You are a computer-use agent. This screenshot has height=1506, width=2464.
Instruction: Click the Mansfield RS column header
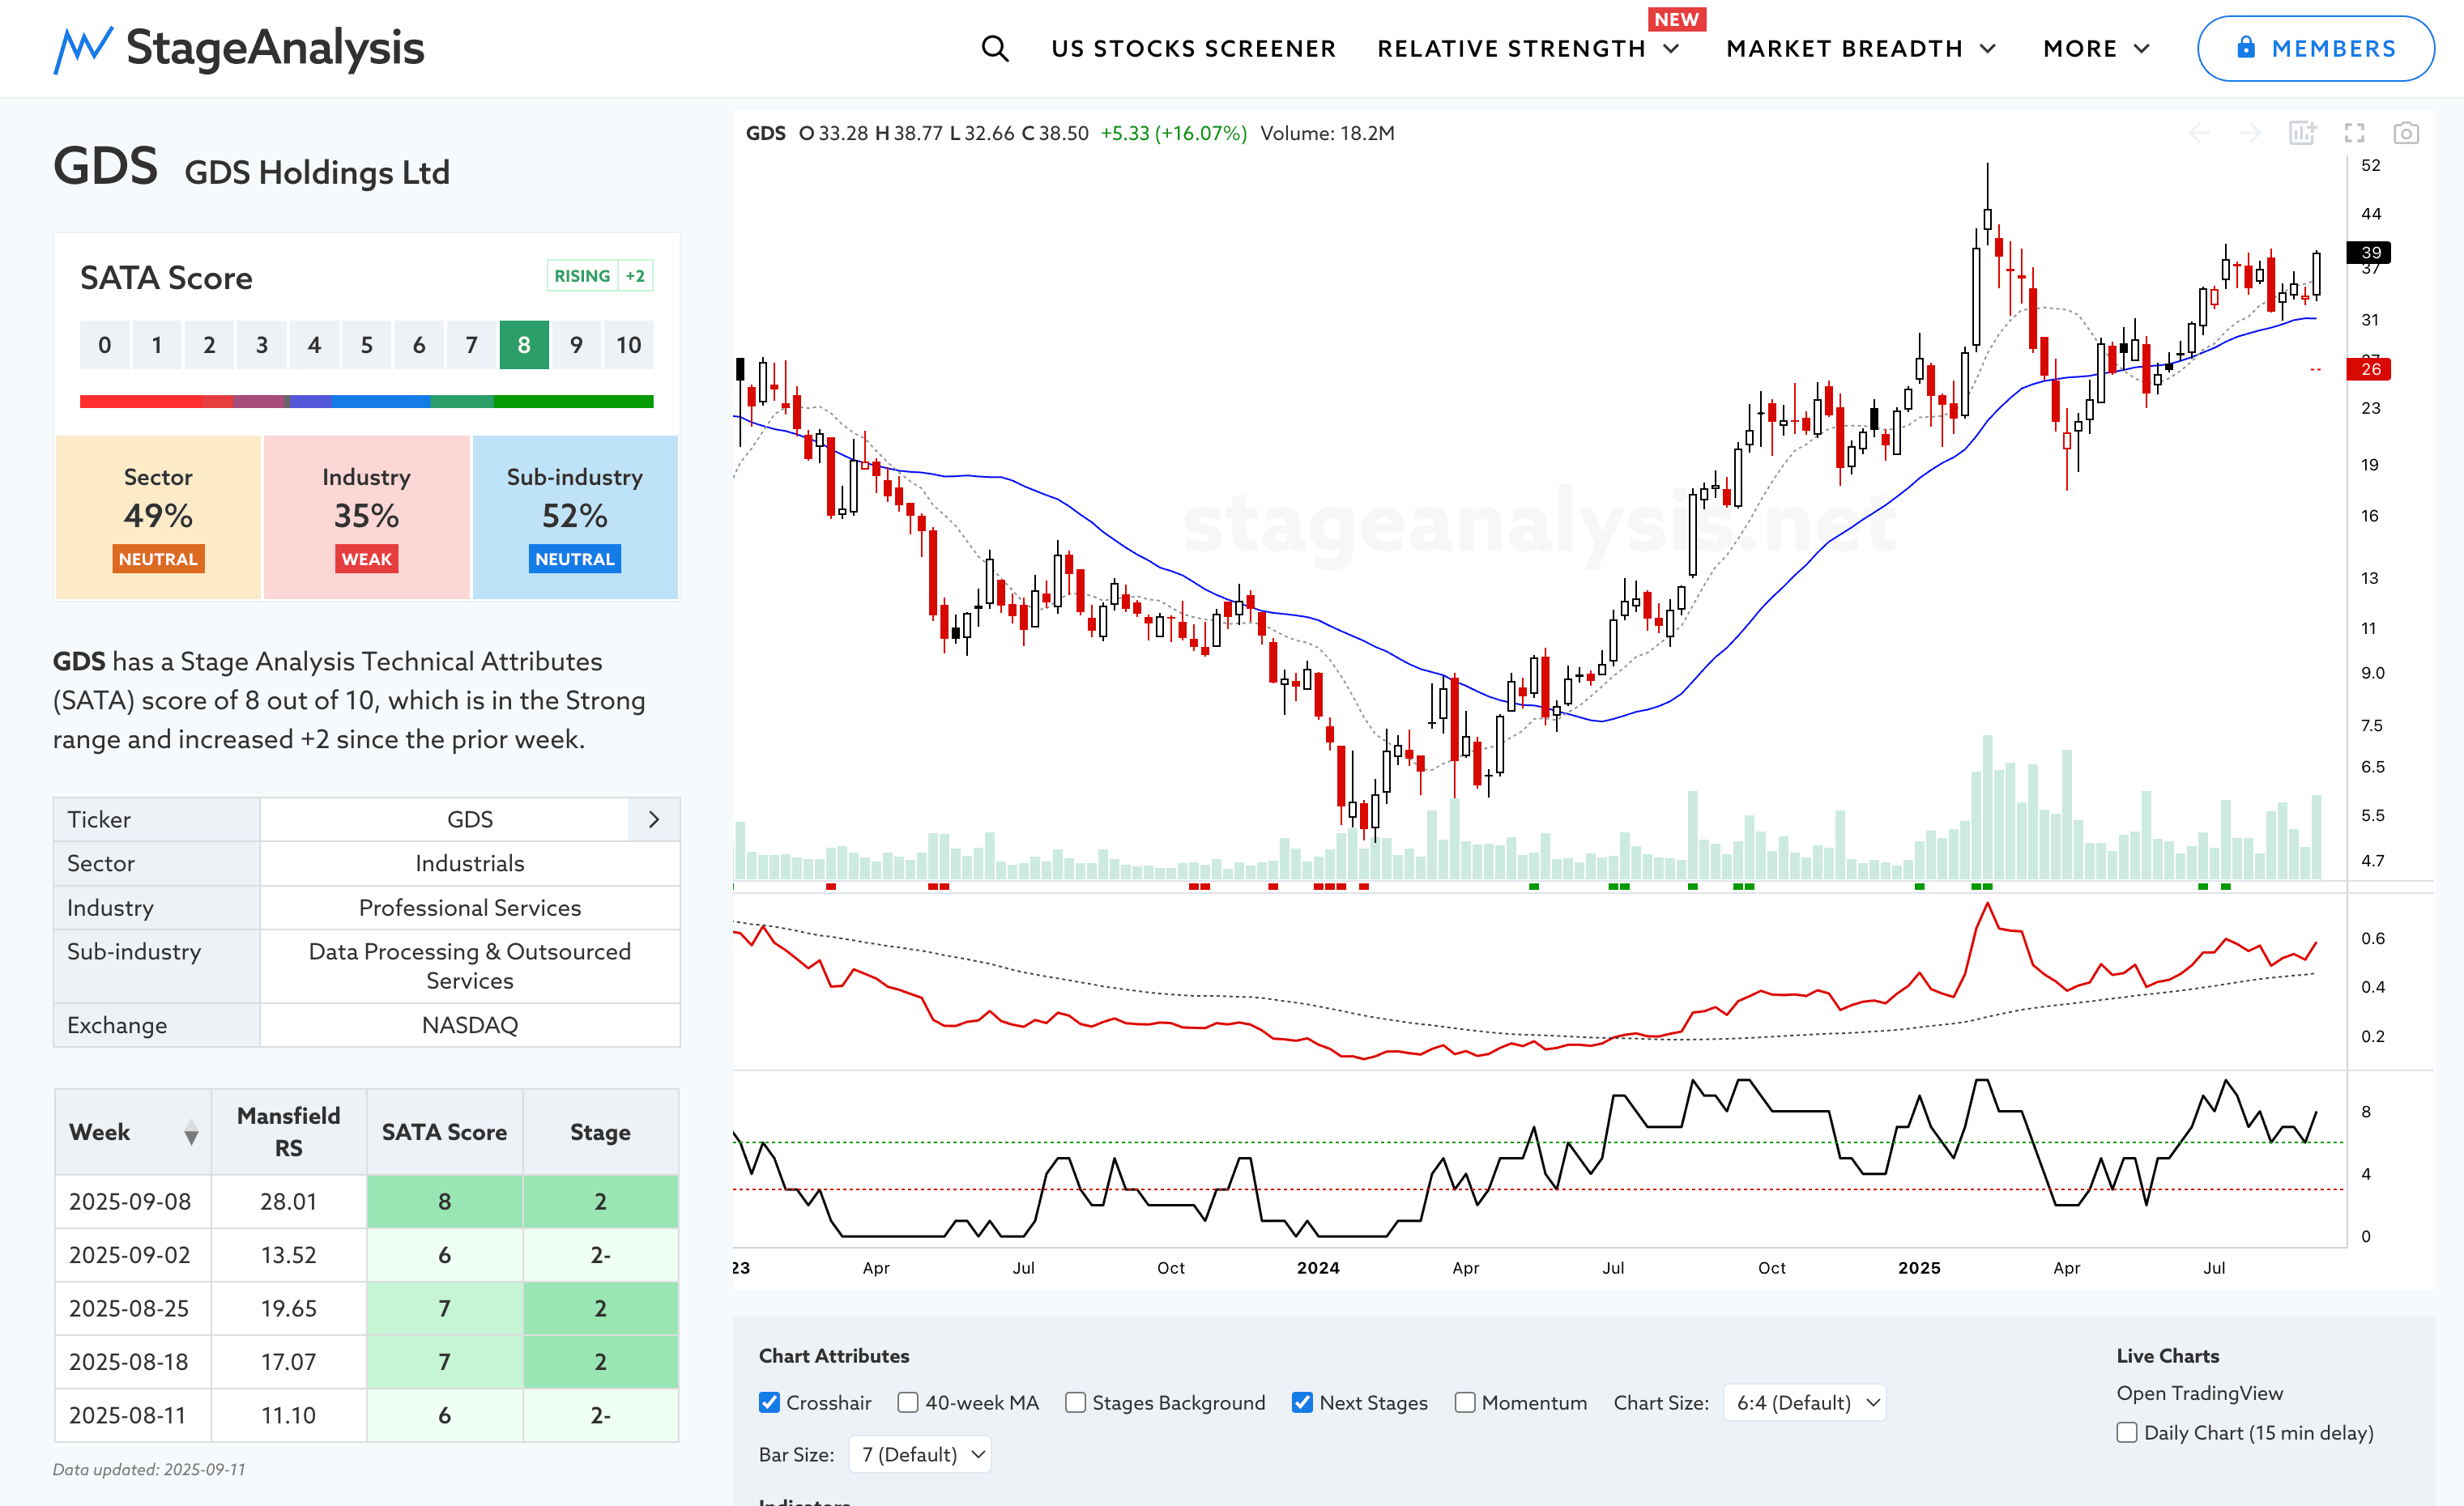click(x=289, y=1132)
